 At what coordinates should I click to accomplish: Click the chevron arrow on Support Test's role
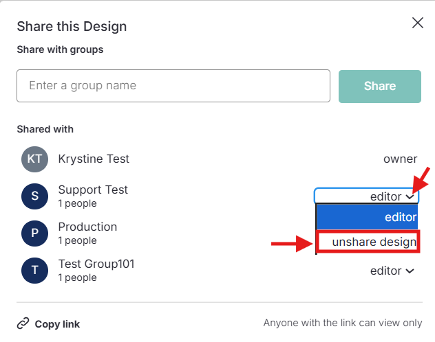click(410, 196)
